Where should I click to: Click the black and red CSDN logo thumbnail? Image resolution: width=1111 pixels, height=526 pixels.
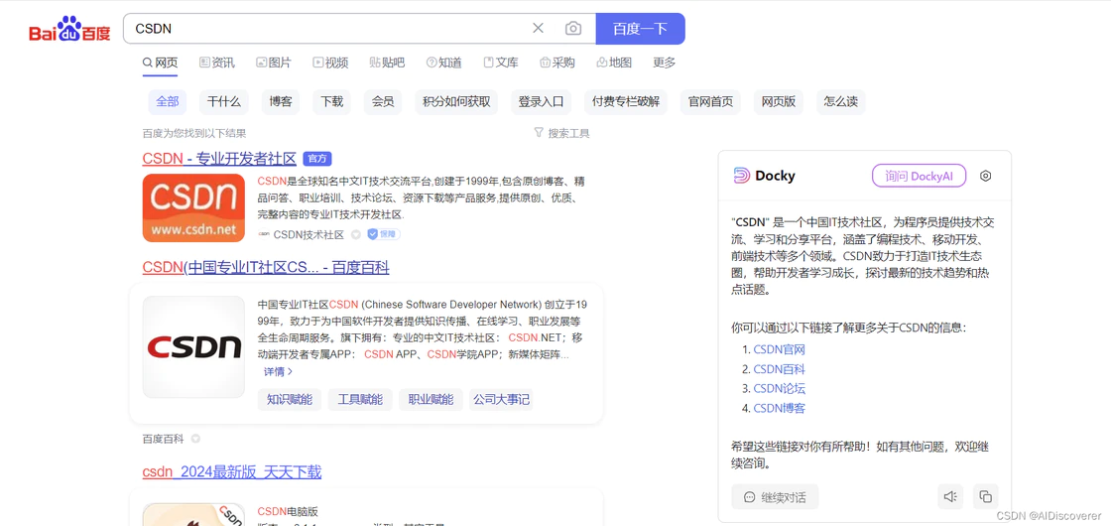(193, 346)
